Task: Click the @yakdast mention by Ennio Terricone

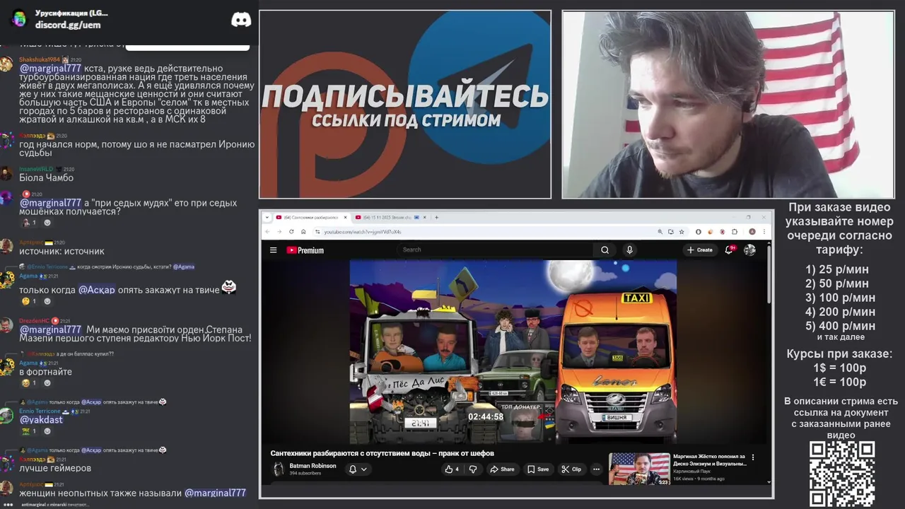Action: (41, 419)
